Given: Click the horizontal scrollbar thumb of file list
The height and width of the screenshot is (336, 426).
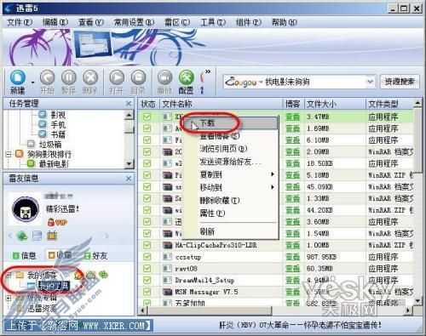Looking at the screenshot, I should (210, 310).
